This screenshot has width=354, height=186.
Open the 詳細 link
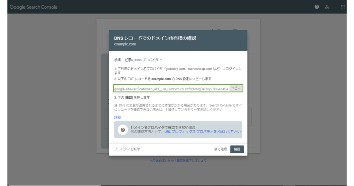click(x=118, y=117)
